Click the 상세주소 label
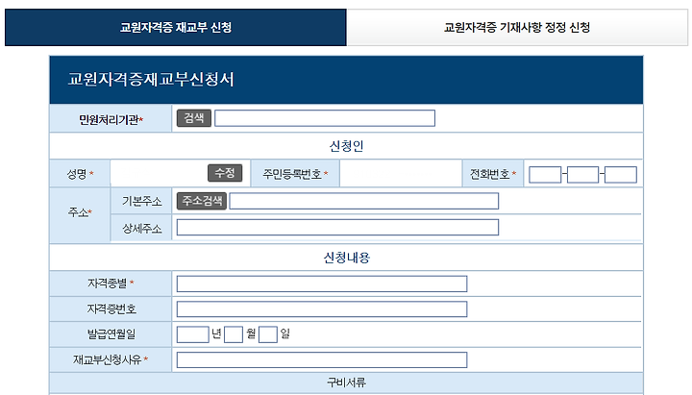692x395 pixels. click(x=141, y=228)
